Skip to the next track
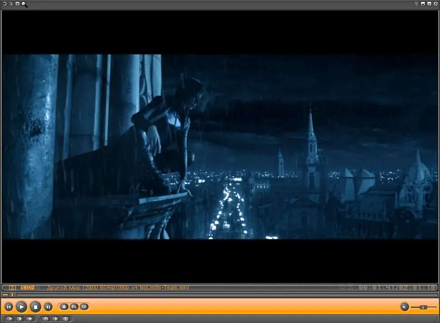 point(48,307)
